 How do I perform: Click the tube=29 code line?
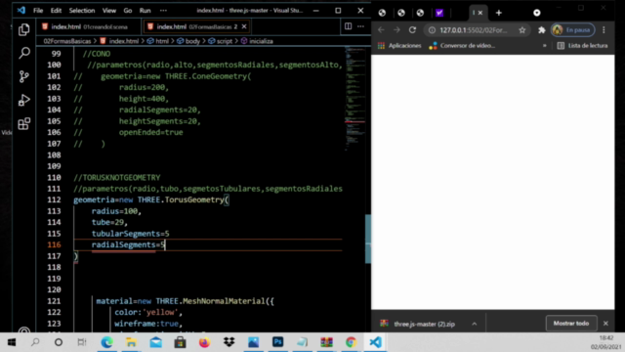click(109, 222)
